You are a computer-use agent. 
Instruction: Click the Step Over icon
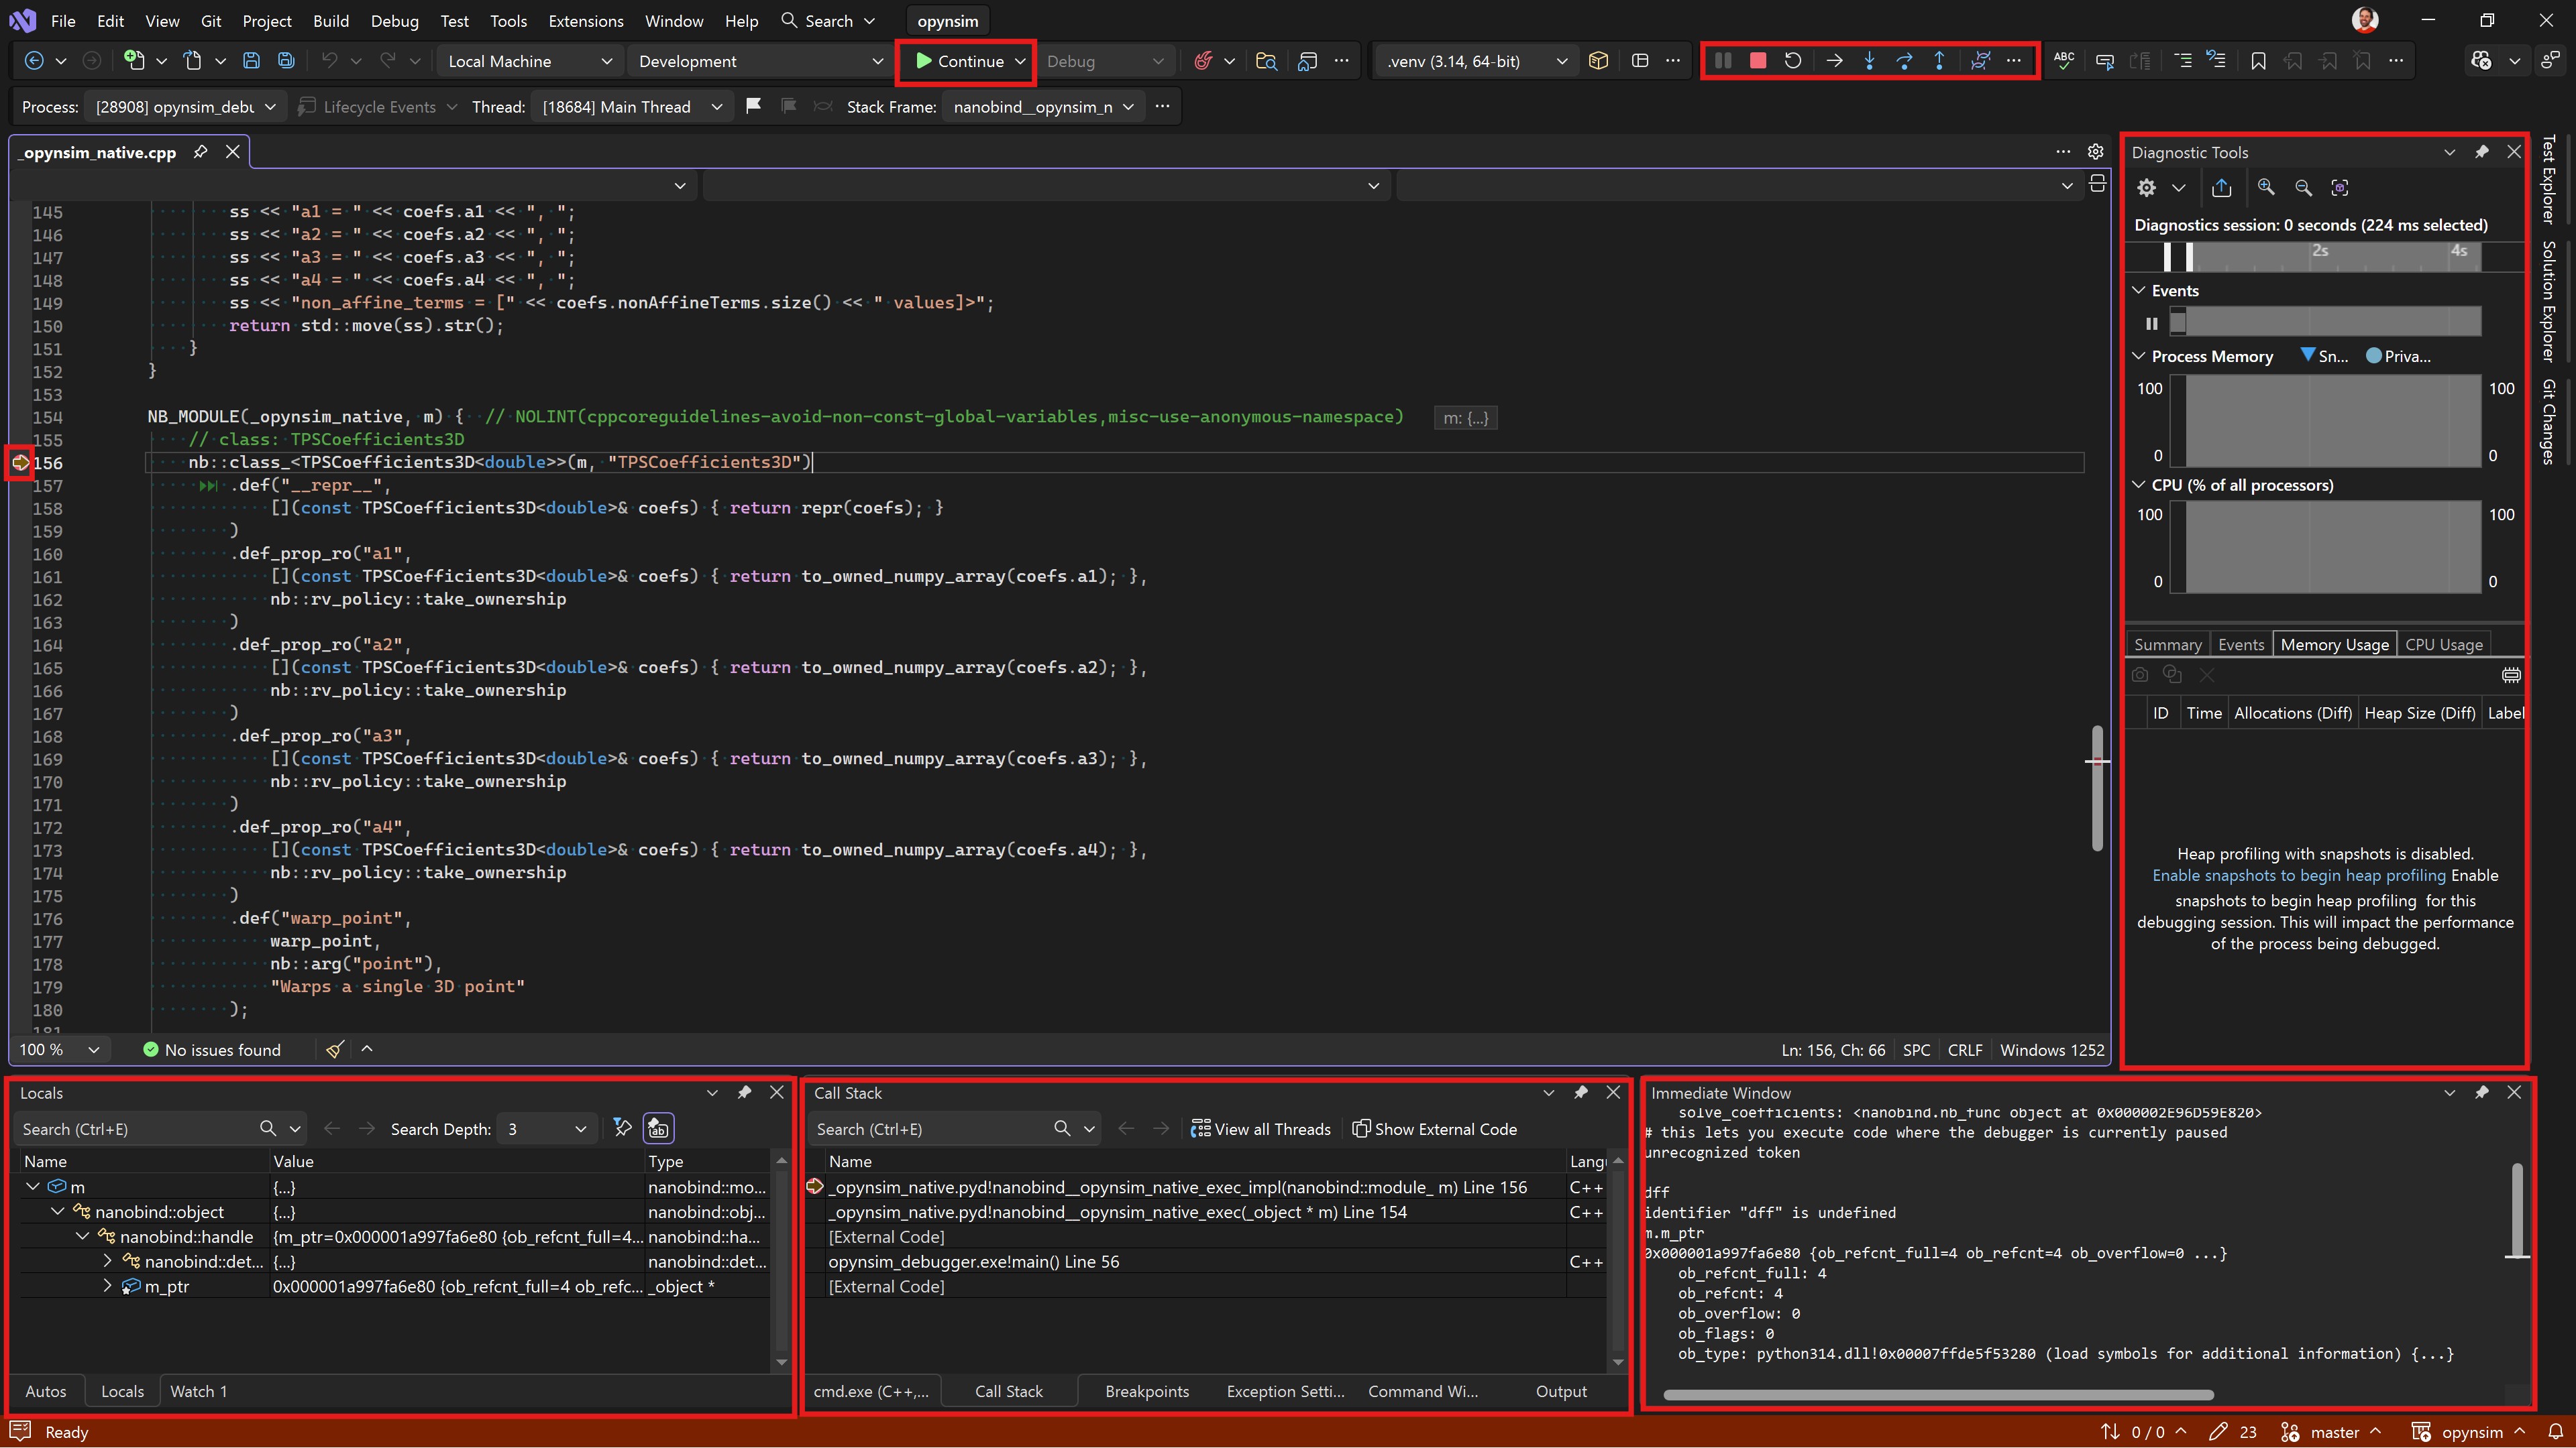pyautogui.click(x=1904, y=61)
